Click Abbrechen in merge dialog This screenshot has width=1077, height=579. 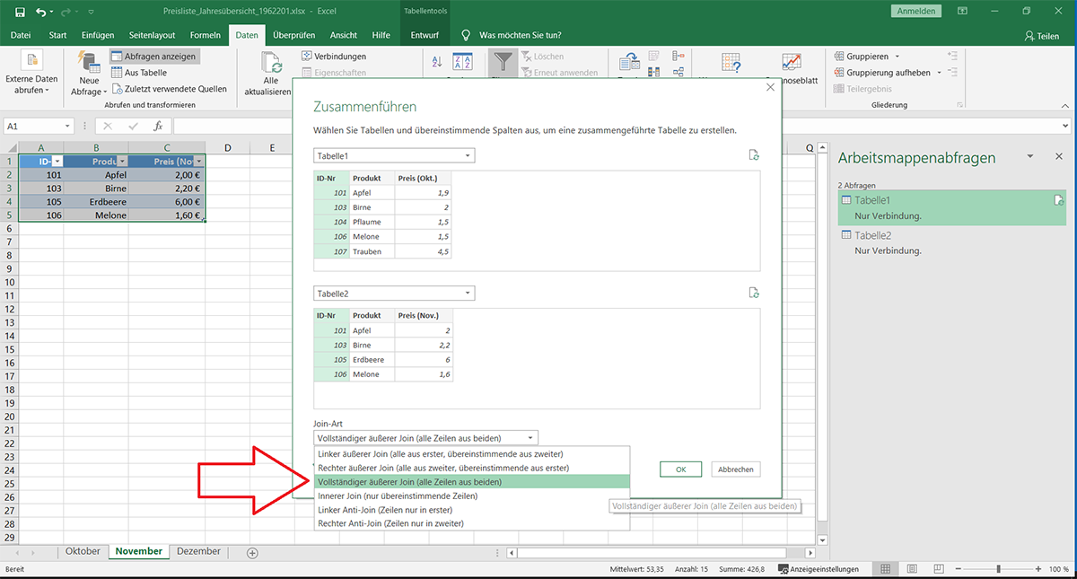pos(737,469)
